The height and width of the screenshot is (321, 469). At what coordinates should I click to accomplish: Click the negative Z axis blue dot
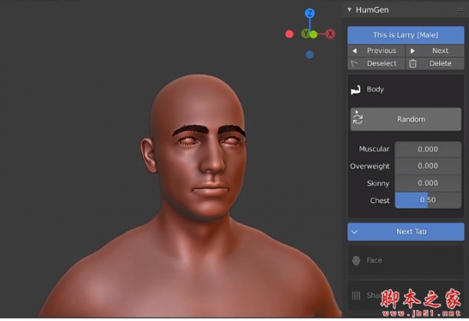coord(310,55)
